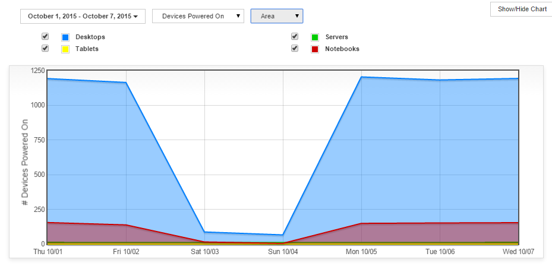Click the green Servers color swatch

(315, 37)
